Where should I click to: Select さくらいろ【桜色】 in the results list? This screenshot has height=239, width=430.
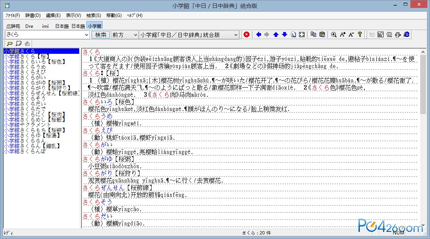point(35,62)
